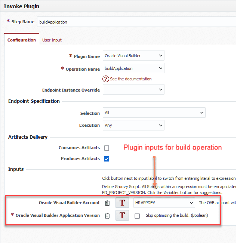Viewport: 237px width, 243px height.
Task: Open See the documentation link
Action: 131,79
